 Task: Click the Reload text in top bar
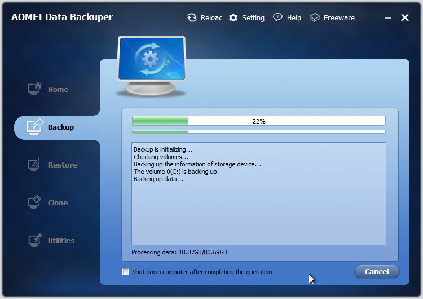click(211, 18)
